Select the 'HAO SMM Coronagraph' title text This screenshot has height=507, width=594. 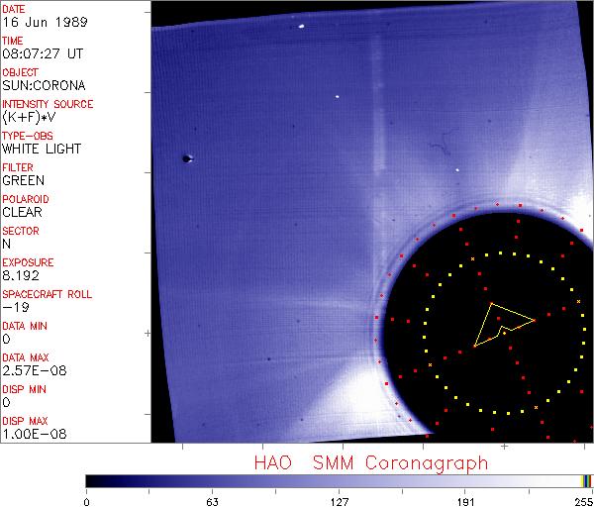pos(371,462)
